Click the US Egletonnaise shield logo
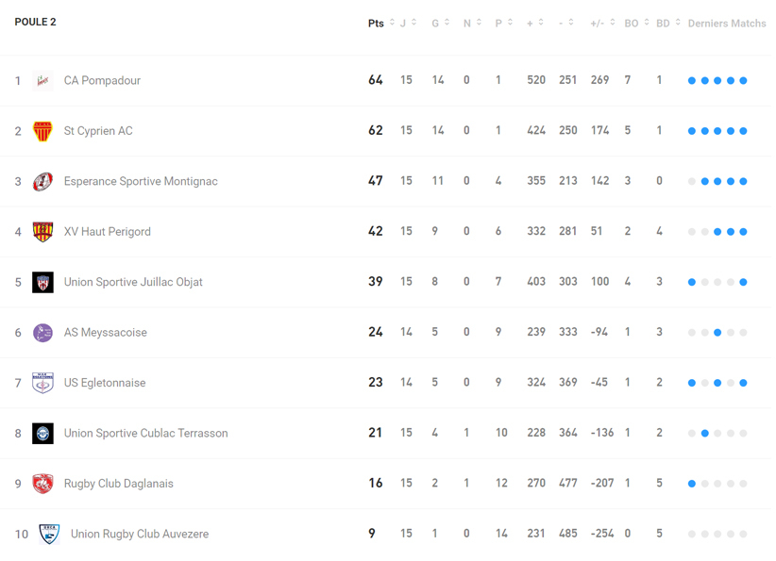Image resolution: width=776 pixels, height=561 pixels. point(42,383)
